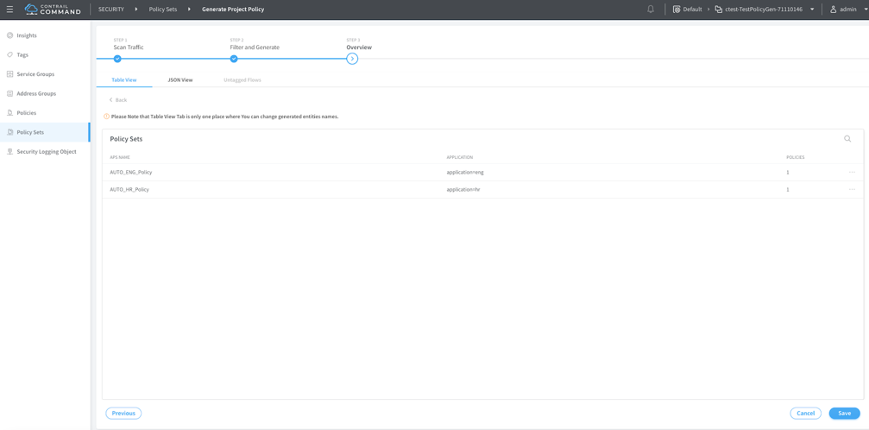Click the admin user icon
Image resolution: width=869 pixels, height=430 pixels.
(833, 9)
